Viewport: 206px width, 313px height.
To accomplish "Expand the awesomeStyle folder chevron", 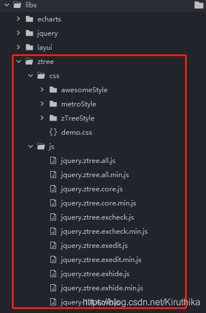I will click(42, 89).
